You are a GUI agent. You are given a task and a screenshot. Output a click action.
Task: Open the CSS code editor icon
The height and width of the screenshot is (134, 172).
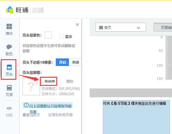[x=9, y=112]
